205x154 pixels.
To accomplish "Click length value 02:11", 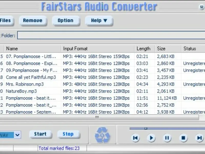I will [x=142, y=91].
